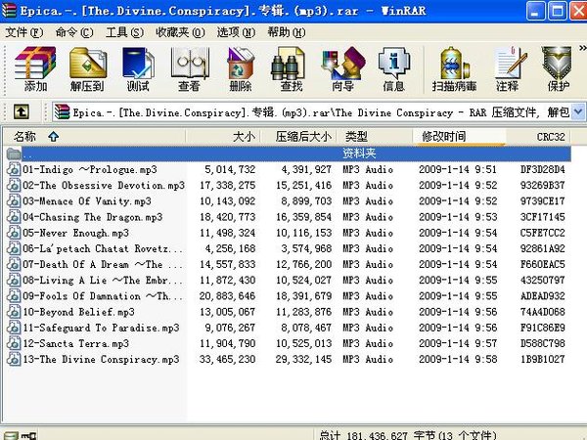Click the icon of 02-The Obsessive Devotion.mp3

pyautogui.click(x=14, y=185)
